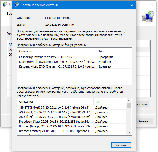Select the %MSFT% (Net) netwns64.inf row

pyautogui.click(x=72, y=107)
